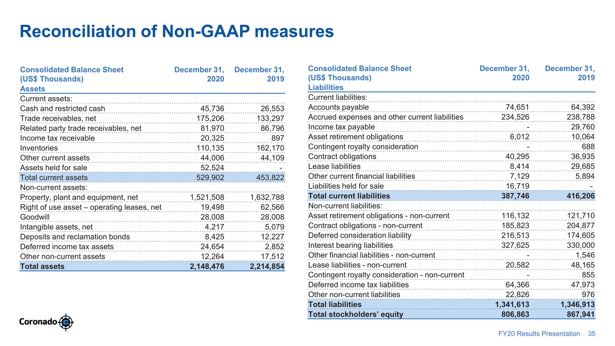Click 'Contract obligations' current row label
This screenshot has width=615, height=346.
342,156
